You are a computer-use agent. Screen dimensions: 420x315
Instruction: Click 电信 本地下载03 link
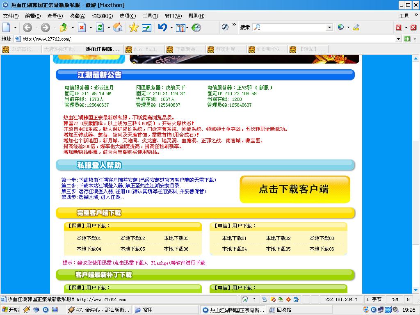click(x=322, y=238)
